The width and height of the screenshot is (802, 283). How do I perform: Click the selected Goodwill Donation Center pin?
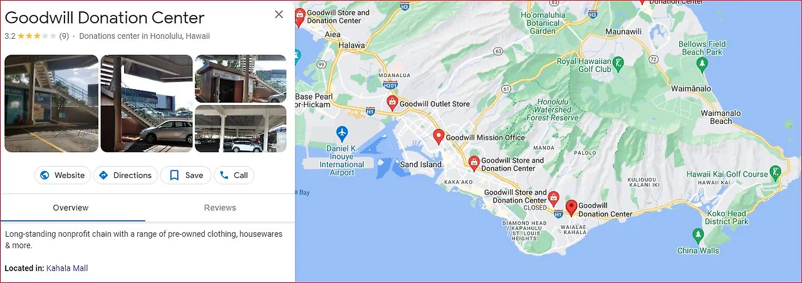click(x=571, y=208)
